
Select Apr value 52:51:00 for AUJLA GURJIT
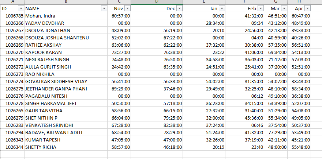click(299, 67)
